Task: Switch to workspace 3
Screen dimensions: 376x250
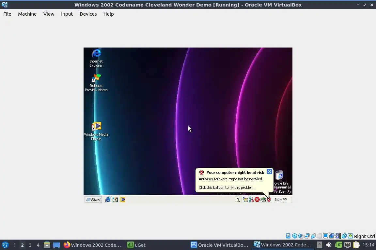Action: tap(30, 245)
